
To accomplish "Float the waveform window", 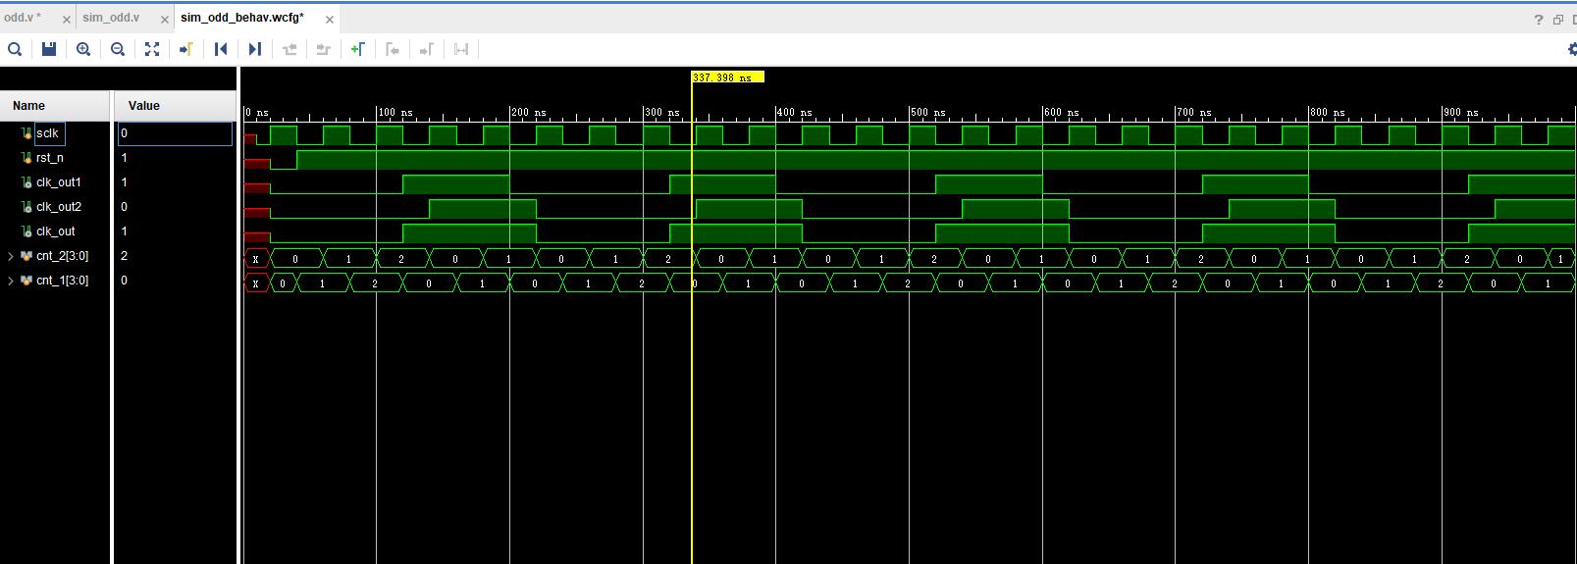I will pyautogui.click(x=1557, y=20).
